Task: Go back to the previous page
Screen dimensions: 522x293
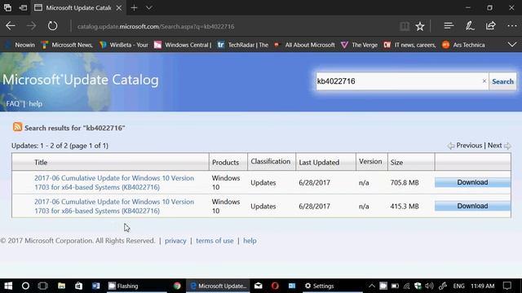Action: coord(11,26)
